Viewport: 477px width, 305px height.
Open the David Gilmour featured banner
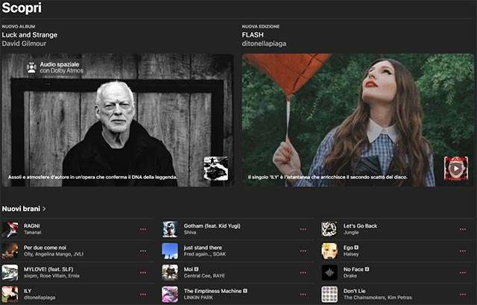pyautogui.click(x=118, y=120)
